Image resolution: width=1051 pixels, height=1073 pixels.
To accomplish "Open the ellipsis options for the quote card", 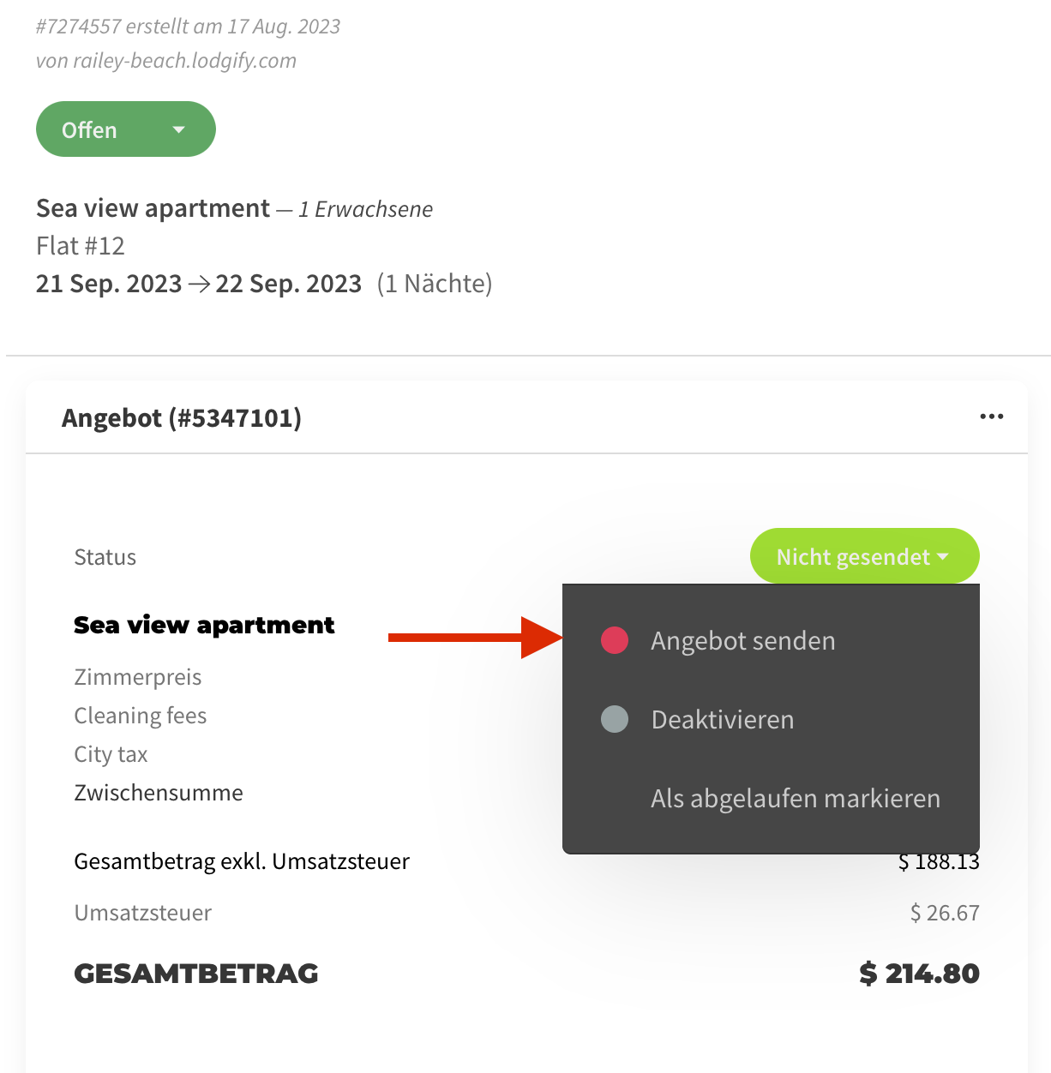I will click(992, 417).
